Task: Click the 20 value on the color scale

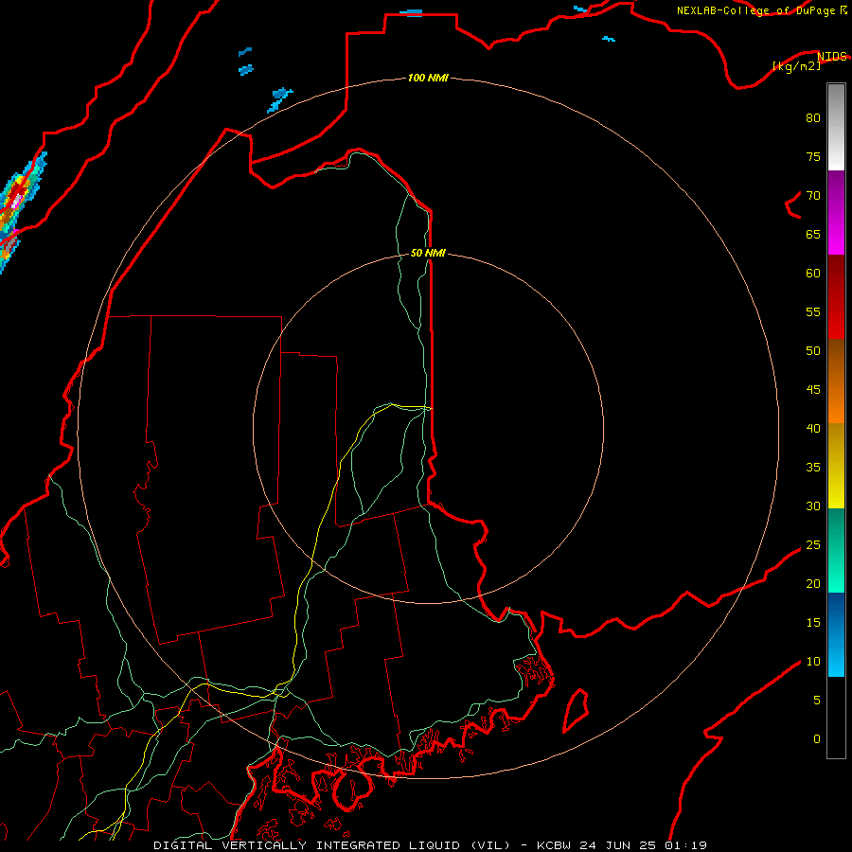Action: (x=813, y=584)
